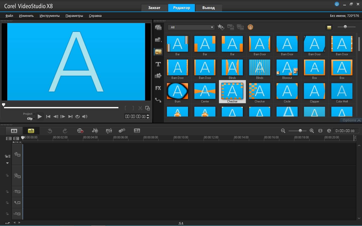This screenshot has width=362, height=226.
Task: Toggle Music track visibility
Action: [17, 214]
